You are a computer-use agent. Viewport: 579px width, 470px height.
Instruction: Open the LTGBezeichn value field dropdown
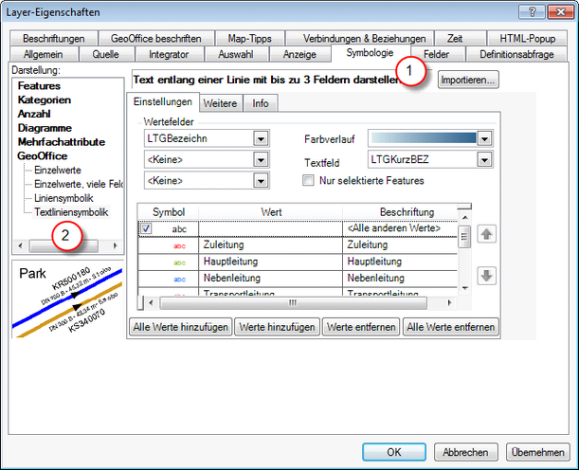point(261,138)
